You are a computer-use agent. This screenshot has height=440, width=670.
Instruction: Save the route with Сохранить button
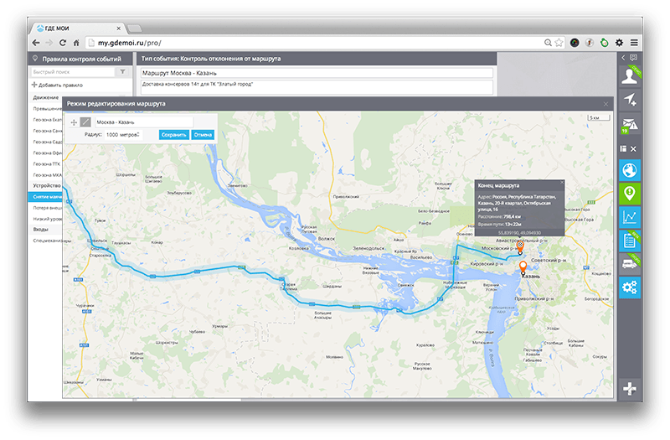[x=174, y=135]
